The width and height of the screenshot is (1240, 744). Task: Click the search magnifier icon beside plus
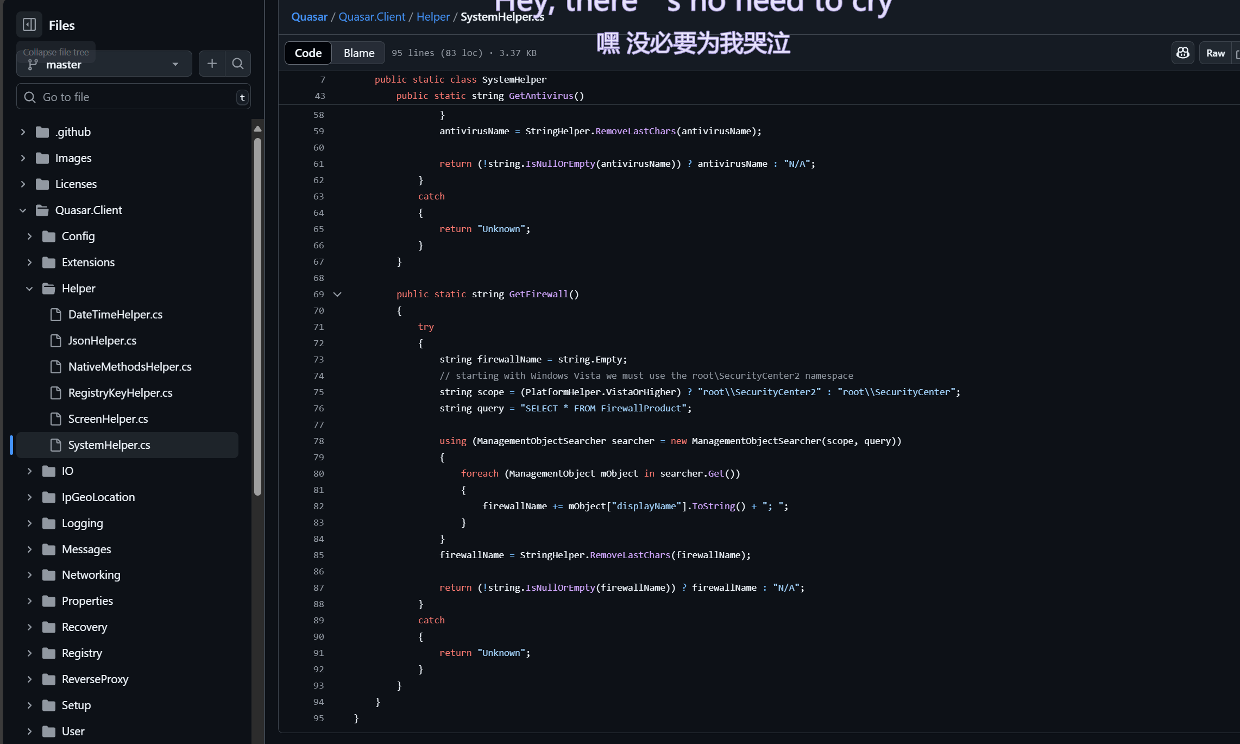(237, 64)
